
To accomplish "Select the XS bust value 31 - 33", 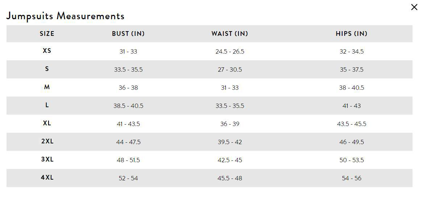I will (x=128, y=51).
